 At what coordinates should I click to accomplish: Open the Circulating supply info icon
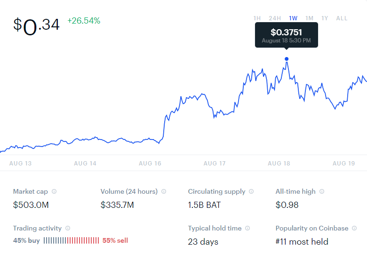point(251,191)
